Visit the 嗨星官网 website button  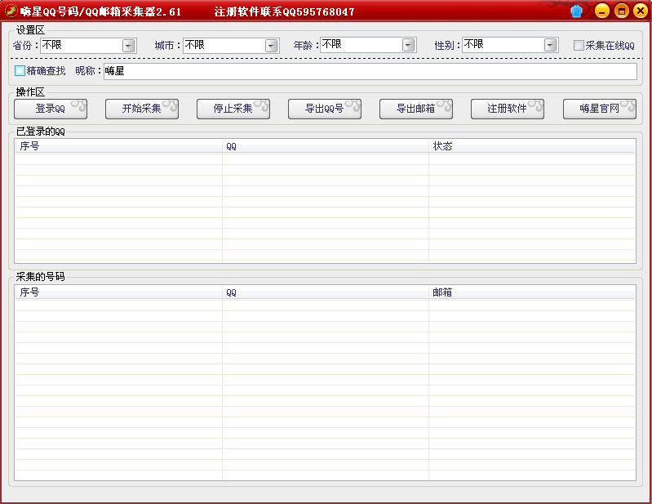pyautogui.click(x=599, y=109)
